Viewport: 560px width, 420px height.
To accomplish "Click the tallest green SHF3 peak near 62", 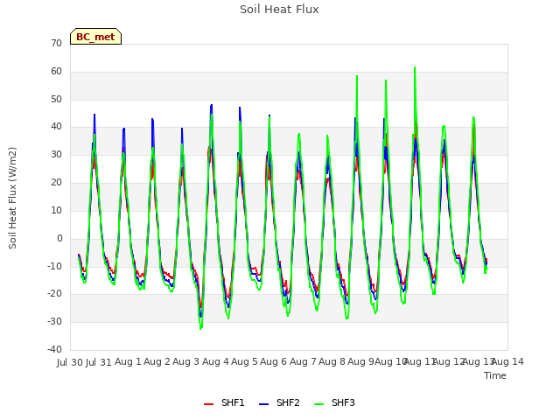I will [x=415, y=67].
